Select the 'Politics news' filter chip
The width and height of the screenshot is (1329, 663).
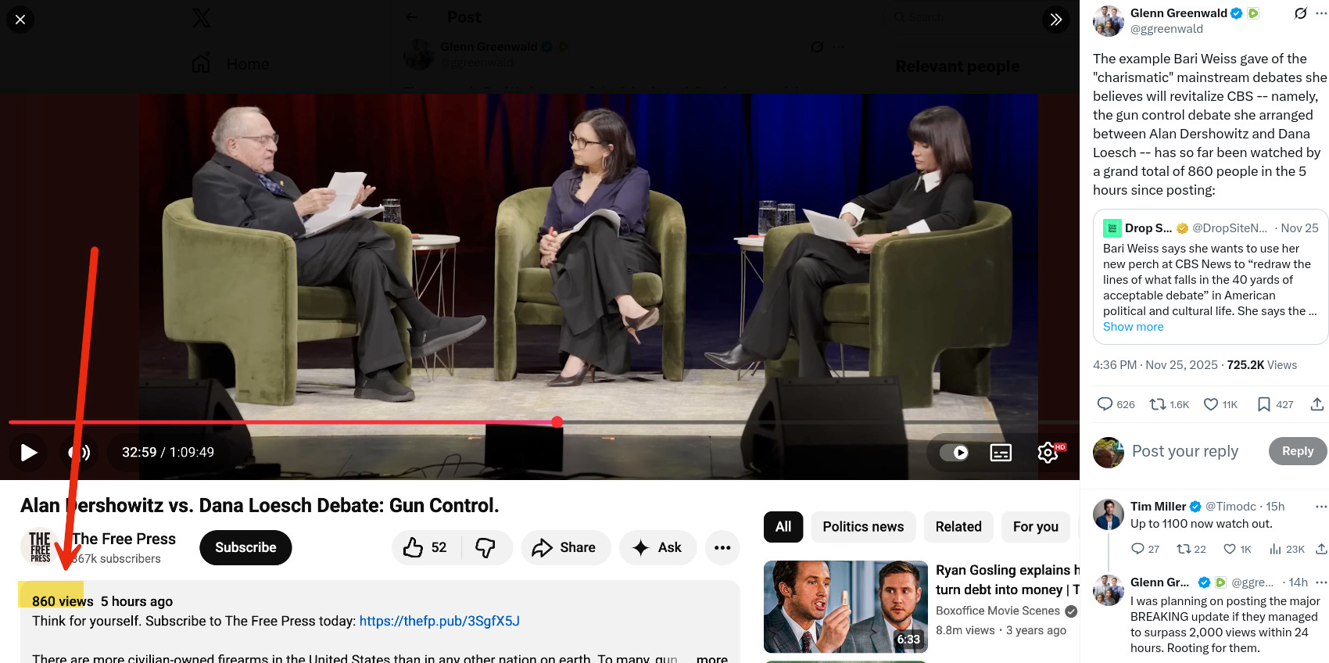click(x=863, y=527)
